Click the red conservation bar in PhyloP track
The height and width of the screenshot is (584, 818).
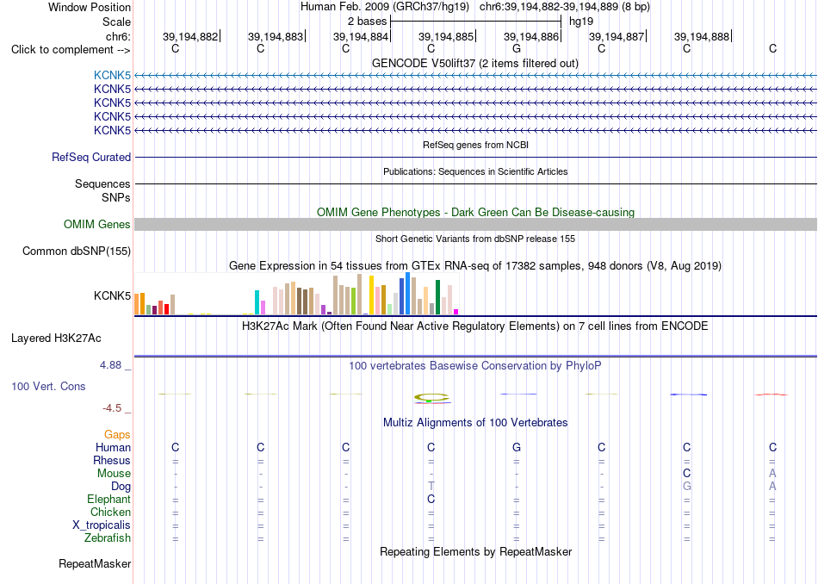point(771,395)
